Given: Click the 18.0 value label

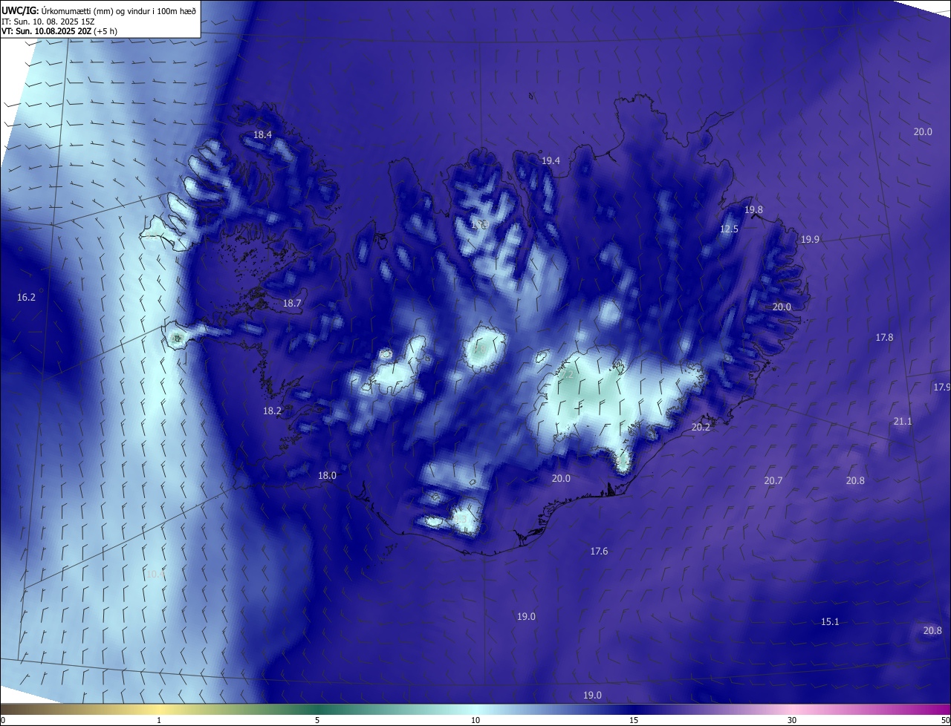Looking at the screenshot, I should click(x=327, y=476).
